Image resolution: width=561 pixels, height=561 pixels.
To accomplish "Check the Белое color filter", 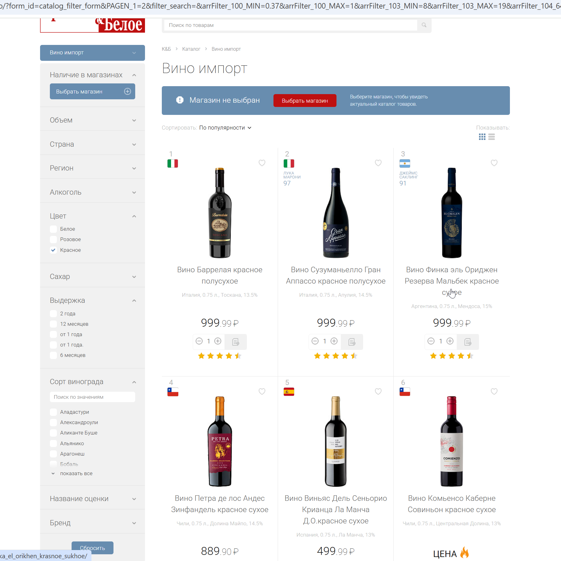I will coord(54,229).
